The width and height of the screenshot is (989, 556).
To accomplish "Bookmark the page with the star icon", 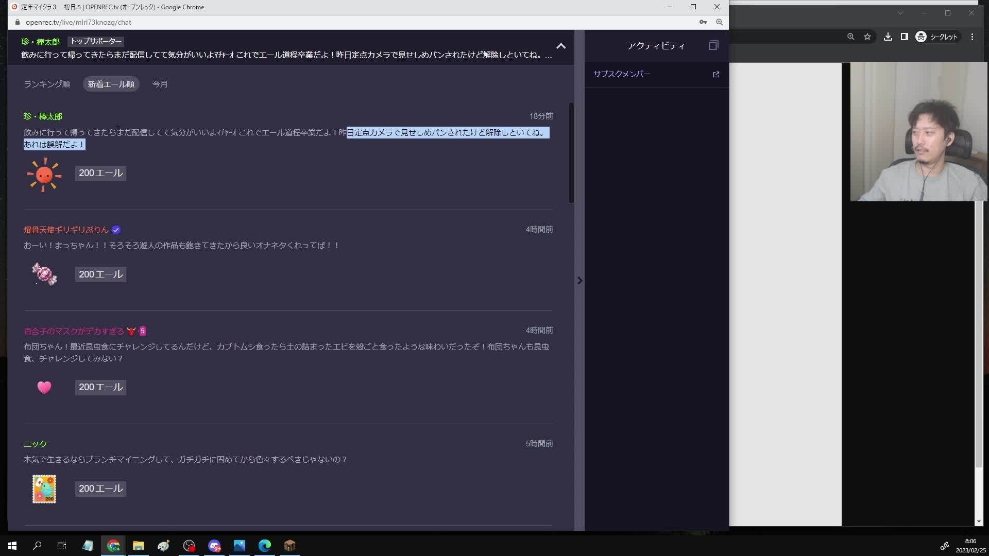I will [867, 37].
